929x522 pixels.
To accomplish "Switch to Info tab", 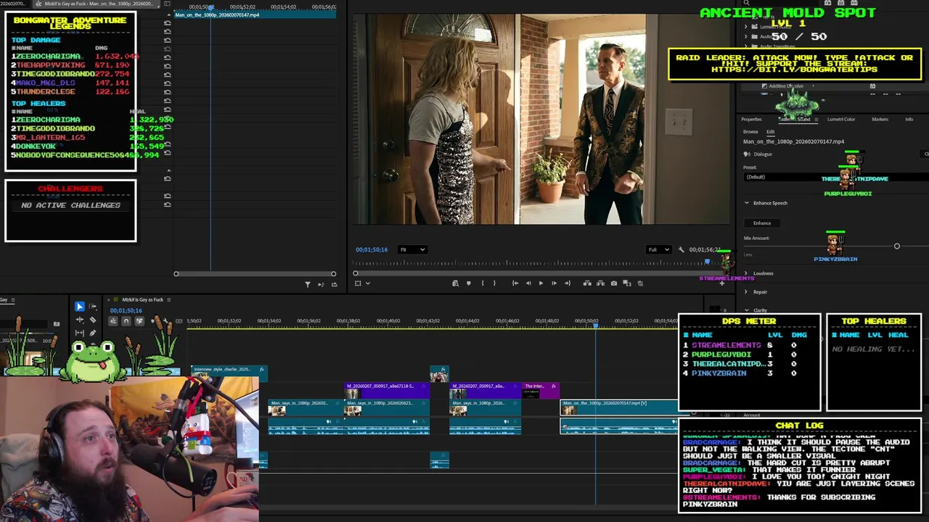I will [909, 119].
